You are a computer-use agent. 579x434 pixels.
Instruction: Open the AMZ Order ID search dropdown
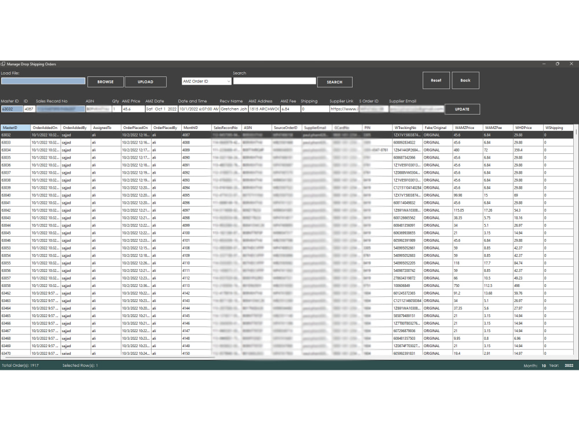207,81
